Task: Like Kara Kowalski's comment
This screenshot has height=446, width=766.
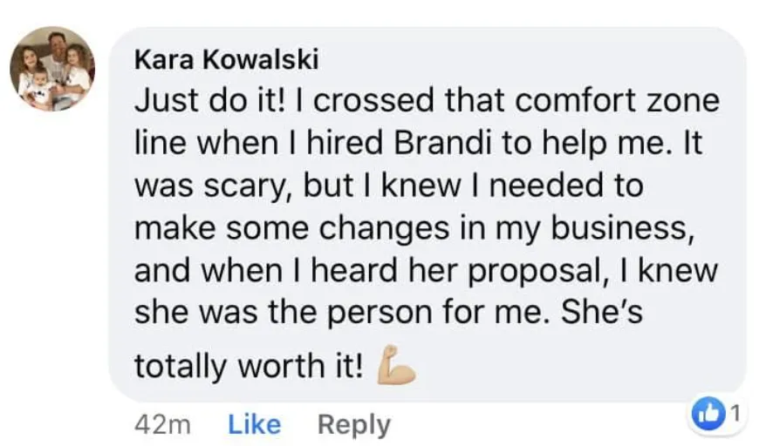Action: (x=255, y=424)
